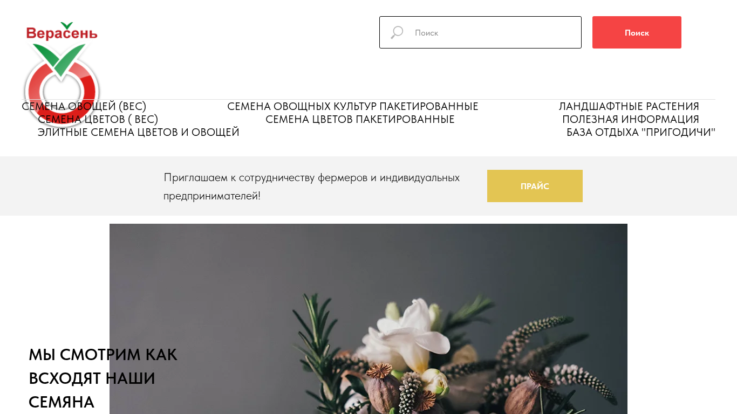This screenshot has width=737, height=414.
Task: Click the green checkmark ring emblem
Action: 62,82
